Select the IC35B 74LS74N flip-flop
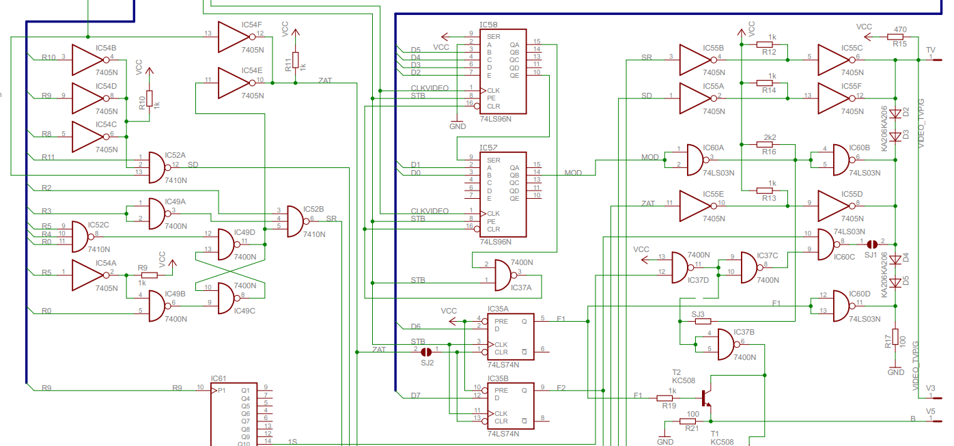Viewport: 954px width, 446px height. 510,405
